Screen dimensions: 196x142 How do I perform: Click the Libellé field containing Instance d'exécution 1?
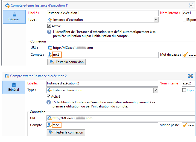coord(103,13)
